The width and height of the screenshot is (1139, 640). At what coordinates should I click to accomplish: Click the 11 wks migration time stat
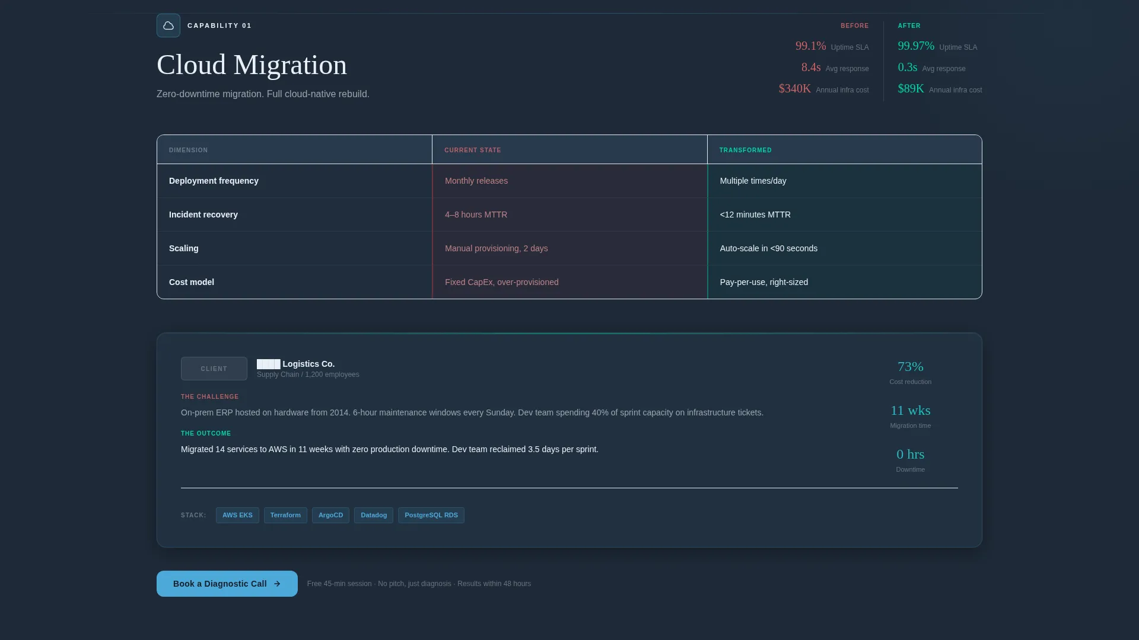911,416
